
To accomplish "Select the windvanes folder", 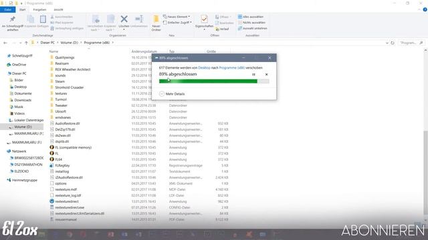I will coord(60,117).
